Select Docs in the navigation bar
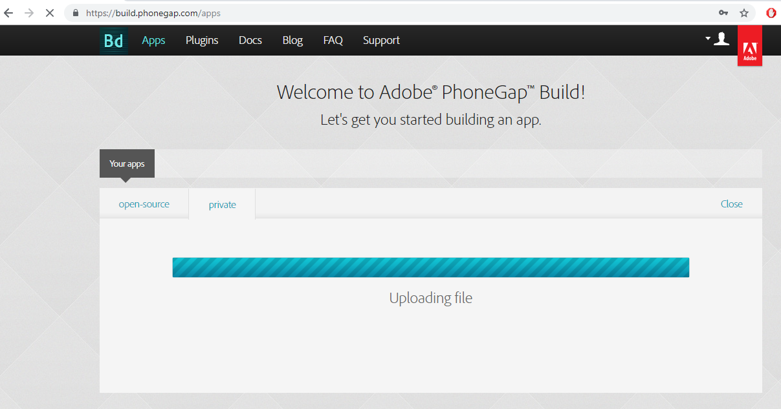The image size is (781, 409). click(x=250, y=40)
